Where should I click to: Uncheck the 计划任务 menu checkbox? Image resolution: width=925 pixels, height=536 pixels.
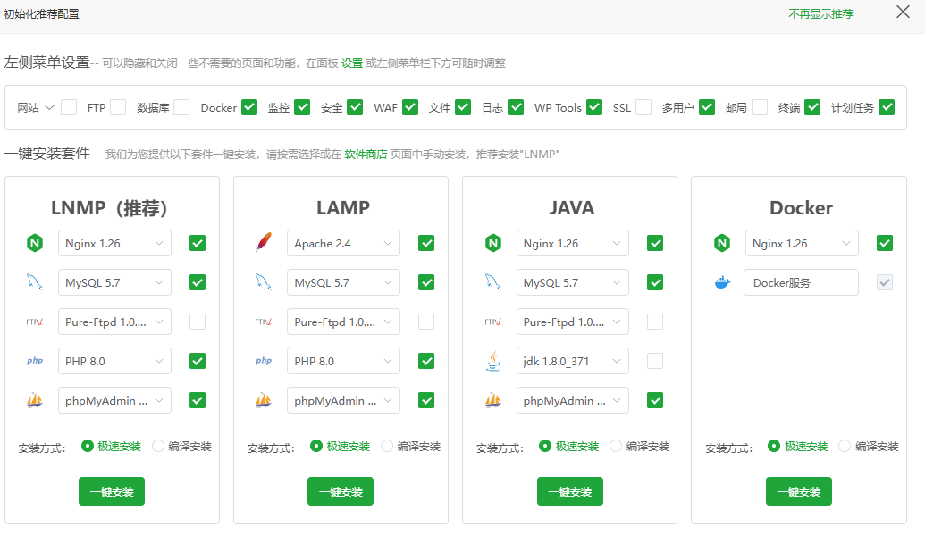click(x=887, y=107)
